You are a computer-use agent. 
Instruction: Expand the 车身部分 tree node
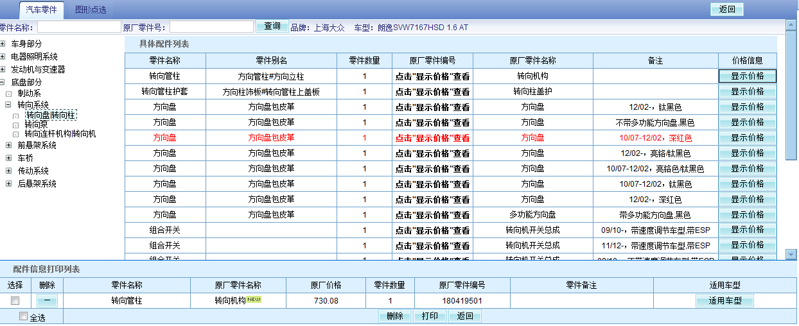tap(3, 44)
